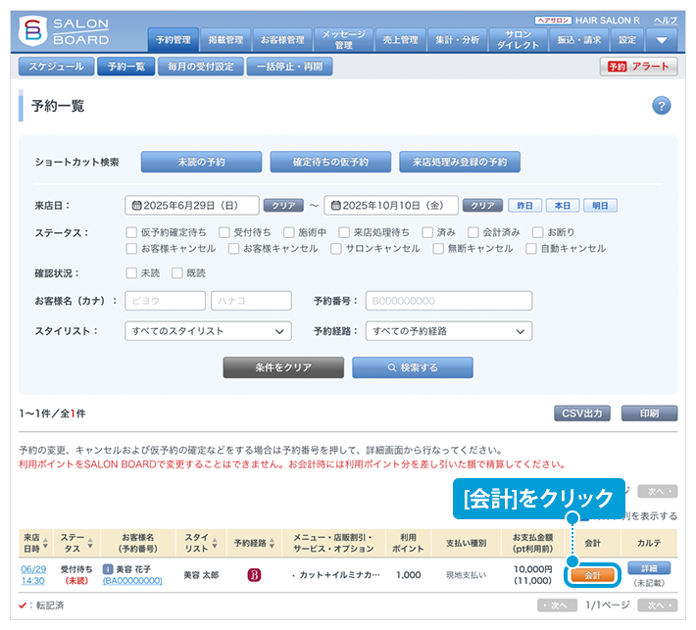Check 会計済み status
The image size is (696, 630).
473,232
